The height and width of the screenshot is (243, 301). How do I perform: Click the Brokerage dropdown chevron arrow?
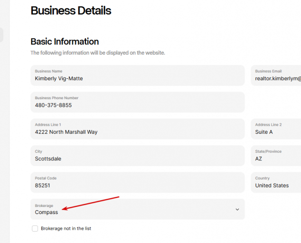(237, 209)
